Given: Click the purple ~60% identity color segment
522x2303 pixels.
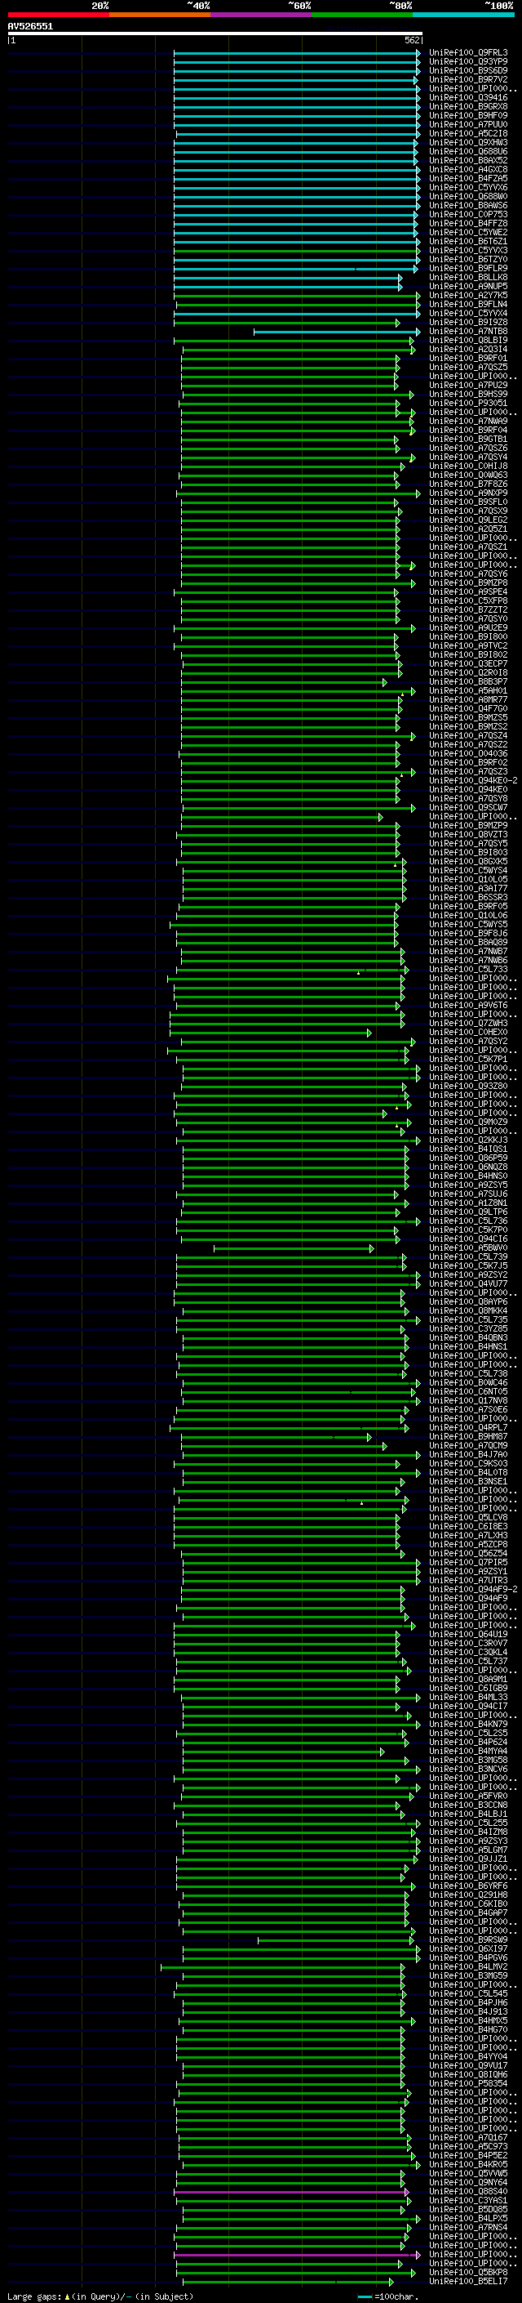Looking at the screenshot, I should click(262, 15).
